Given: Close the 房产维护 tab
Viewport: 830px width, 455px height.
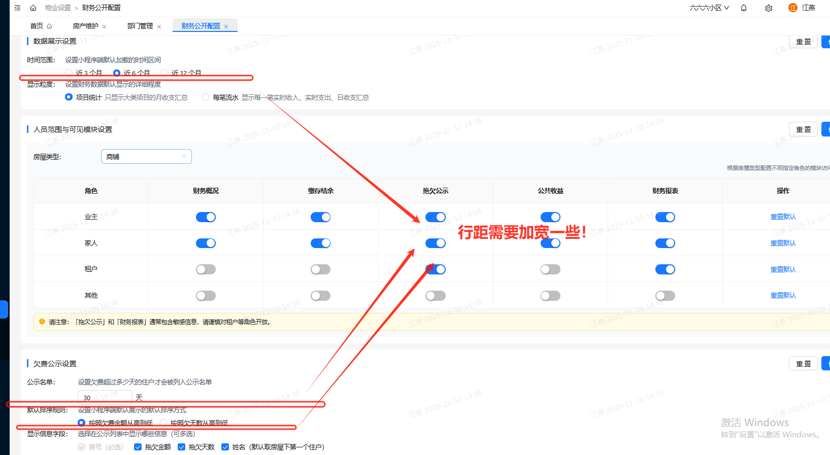Looking at the screenshot, I should pyautogui.click(x=105, y=26).
